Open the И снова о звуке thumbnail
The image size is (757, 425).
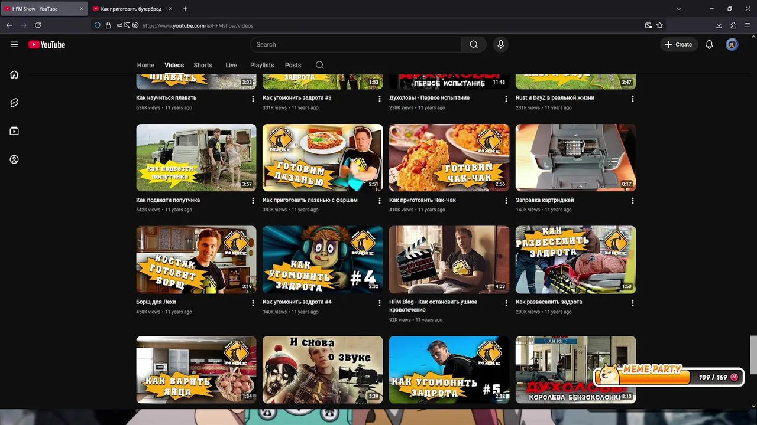tap(322, 370)
